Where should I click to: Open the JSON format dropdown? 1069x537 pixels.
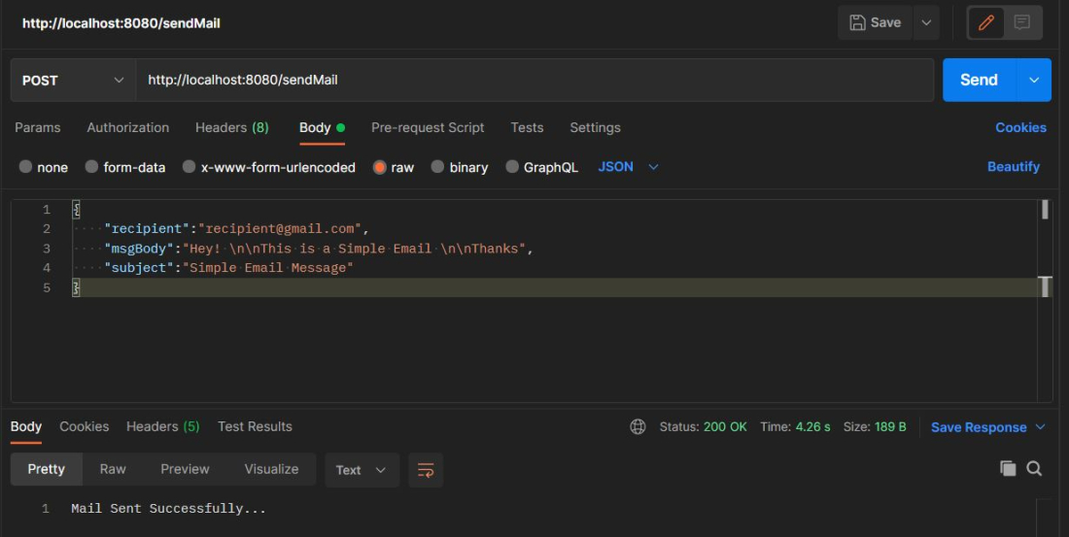point(628,167)
